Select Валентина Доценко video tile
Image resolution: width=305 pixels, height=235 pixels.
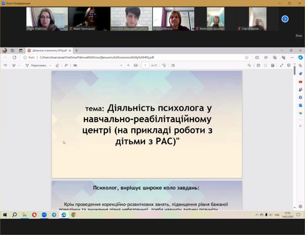pos(216,19)
